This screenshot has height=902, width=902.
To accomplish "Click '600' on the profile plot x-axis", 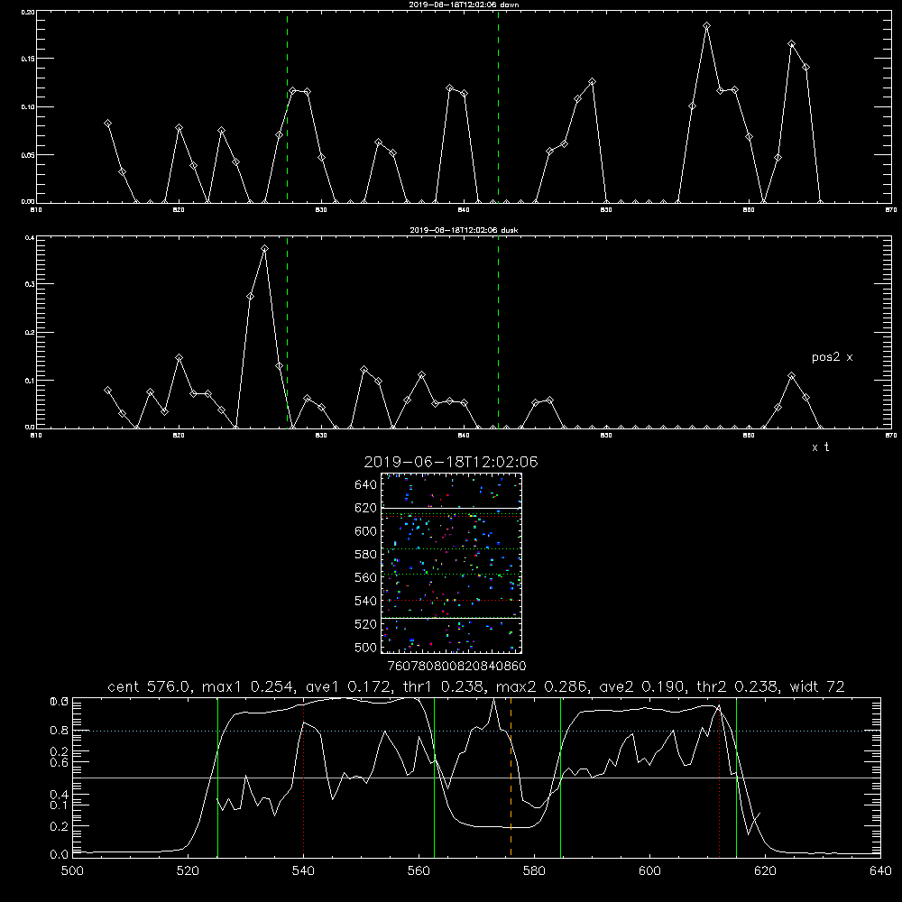I will [650, 871].
